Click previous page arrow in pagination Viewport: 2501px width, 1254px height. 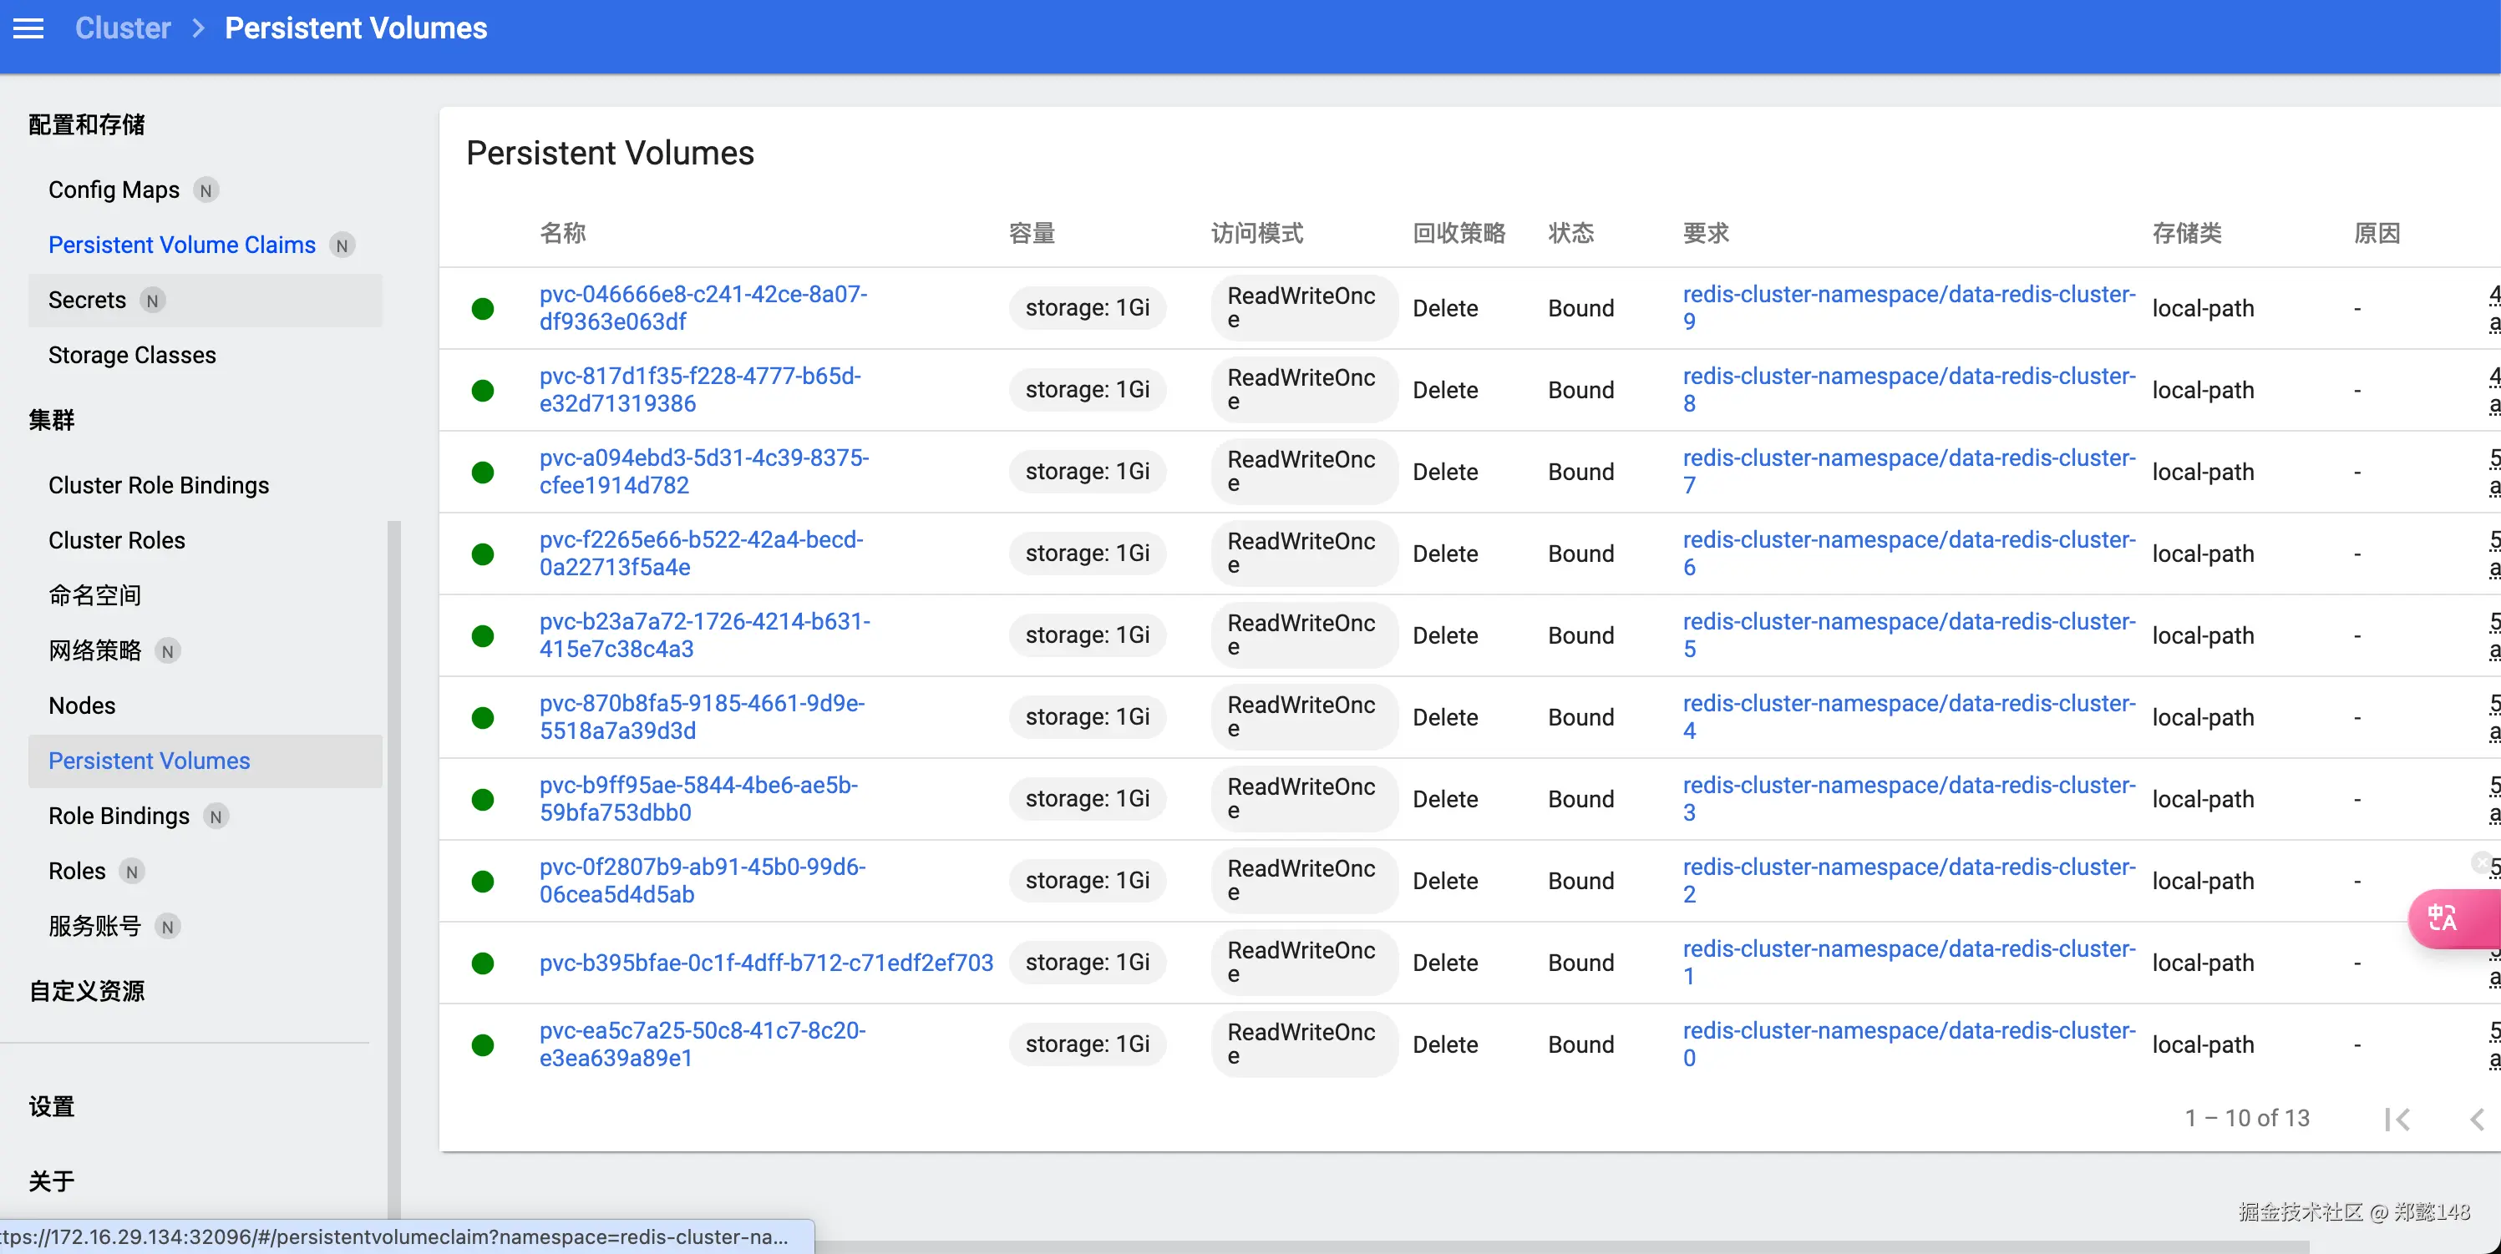[2477, 1119]
